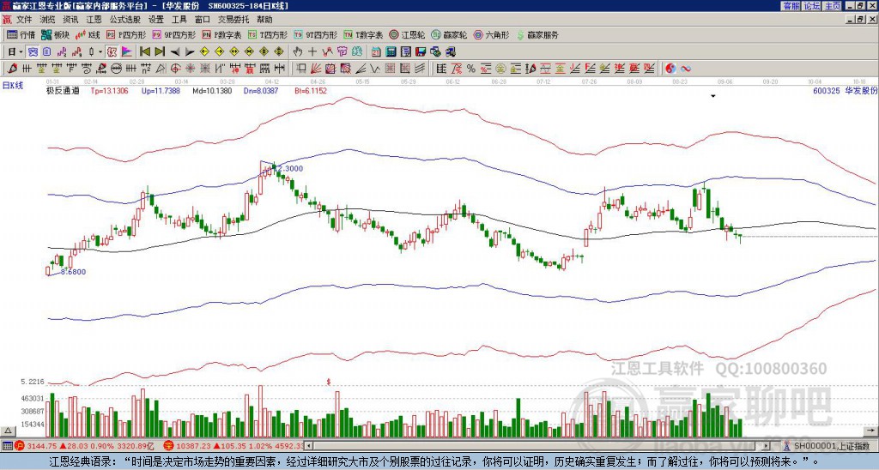Click the small grid icon in the status bar
Viewport: 879px width, 470px height.
pos(7,446)
